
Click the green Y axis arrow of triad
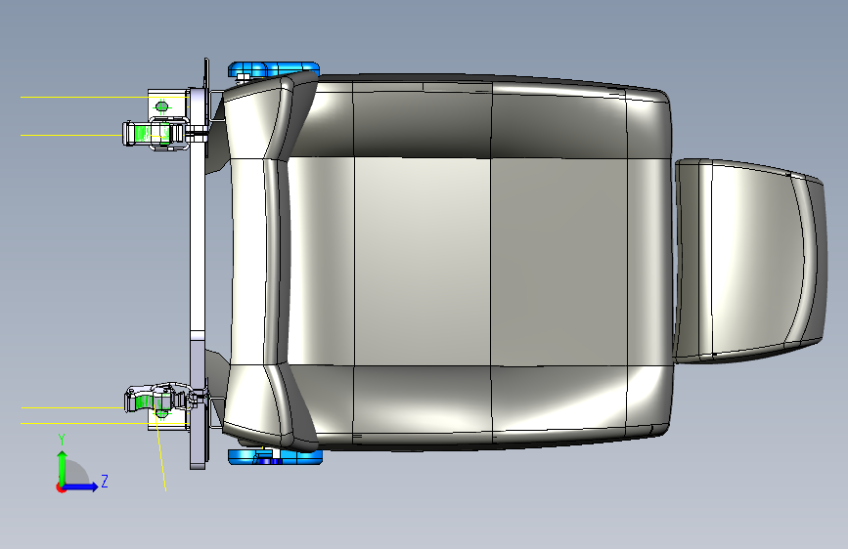[x=63, y=467]
